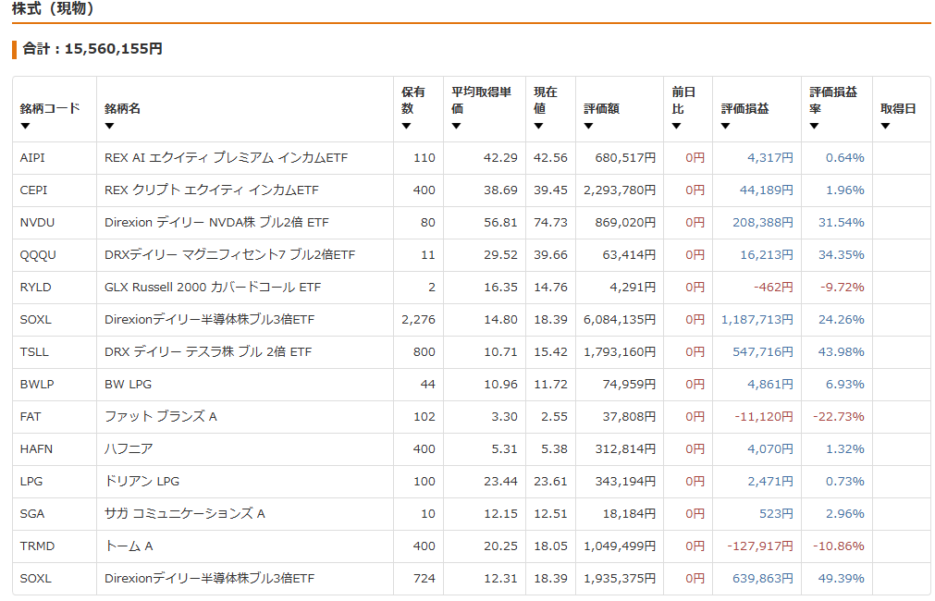Select ticker code QQQU
The width and height of the screenshot is (935, 601).
38,254
